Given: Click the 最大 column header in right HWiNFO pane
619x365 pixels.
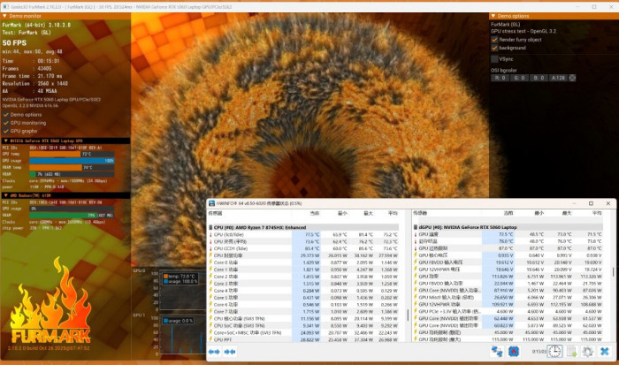Looking at the screenshot, I should tap(567, 213).
